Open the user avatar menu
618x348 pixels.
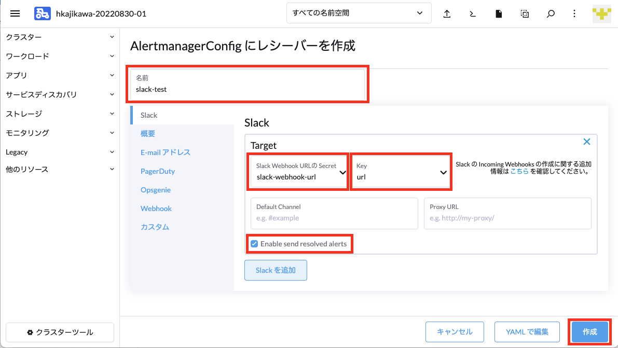click(601, 14)
